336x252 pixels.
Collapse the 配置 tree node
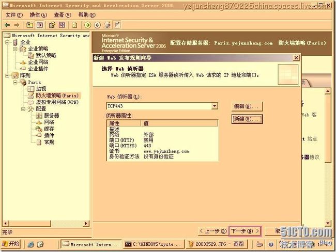(x=23, y=109)
